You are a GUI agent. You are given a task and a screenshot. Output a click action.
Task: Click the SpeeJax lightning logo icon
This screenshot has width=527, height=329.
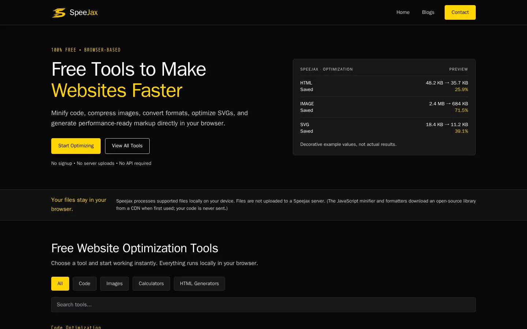point(59,13)
